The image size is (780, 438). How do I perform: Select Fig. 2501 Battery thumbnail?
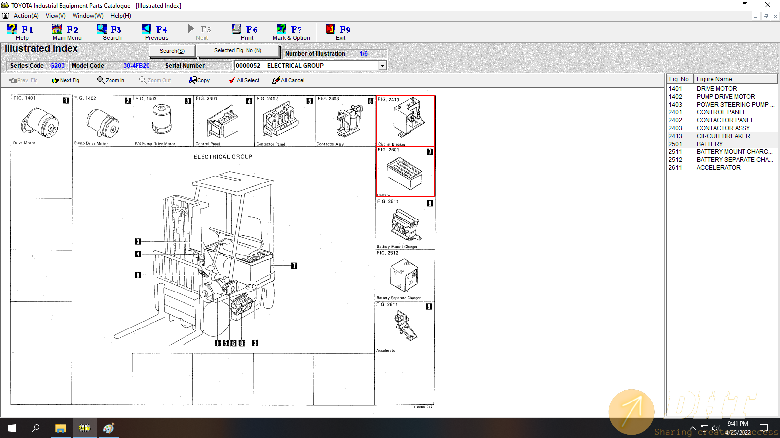point(406,172)
